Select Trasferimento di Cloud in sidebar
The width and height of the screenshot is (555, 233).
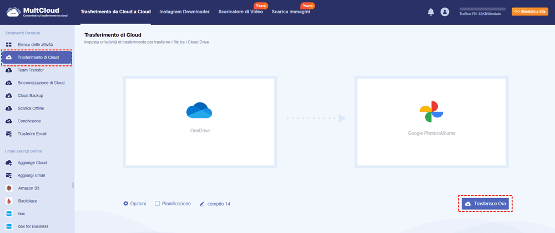click(37, 58)
